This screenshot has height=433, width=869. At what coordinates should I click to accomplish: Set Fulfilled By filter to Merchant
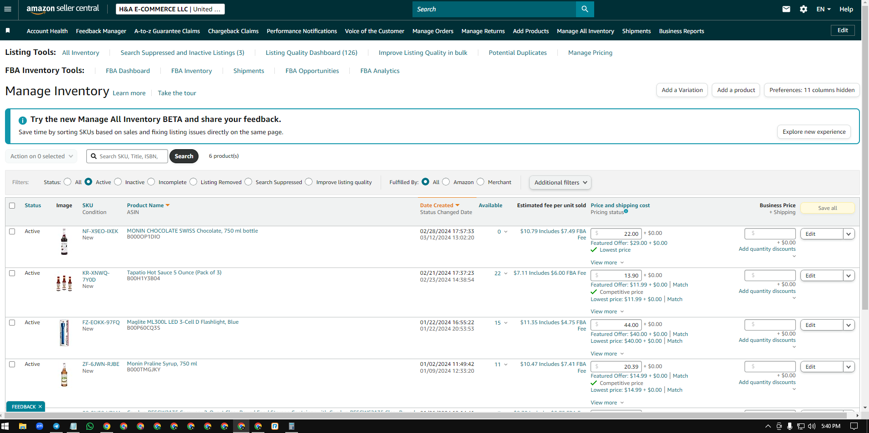(481, 182)
